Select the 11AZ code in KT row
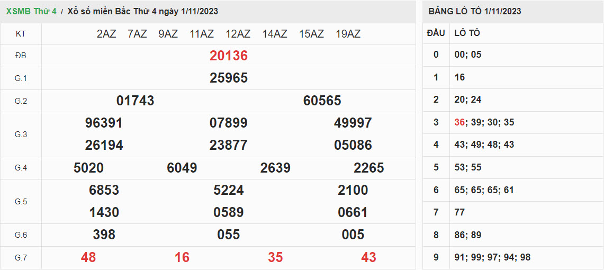 [x=202, y=34]
